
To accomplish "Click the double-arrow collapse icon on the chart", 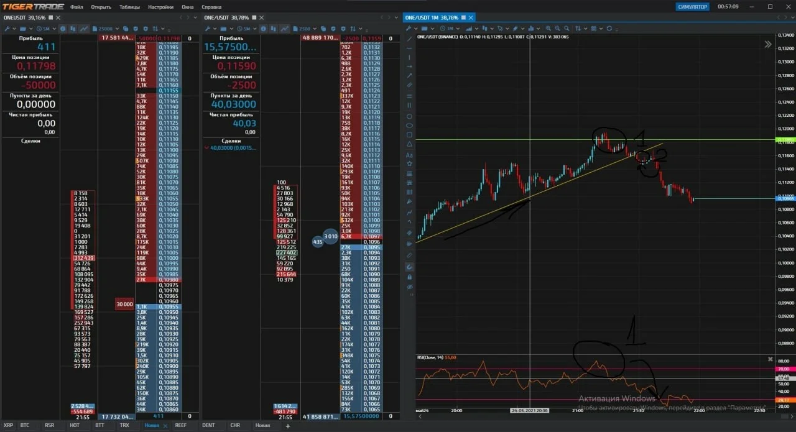I will (x=768, y=44).
